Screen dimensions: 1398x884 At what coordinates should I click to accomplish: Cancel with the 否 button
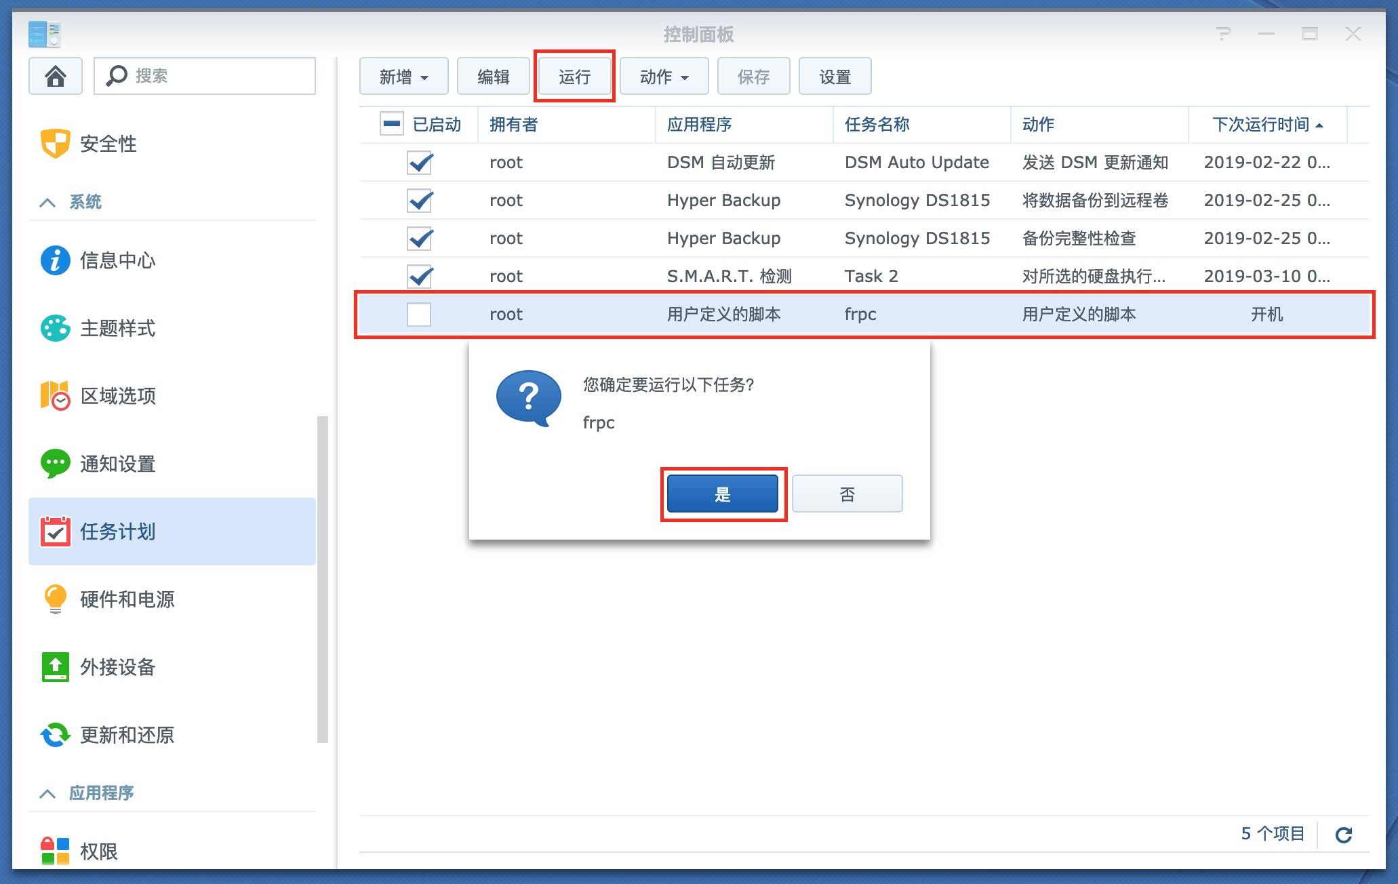pyautogui.click(x=847, y=494)
